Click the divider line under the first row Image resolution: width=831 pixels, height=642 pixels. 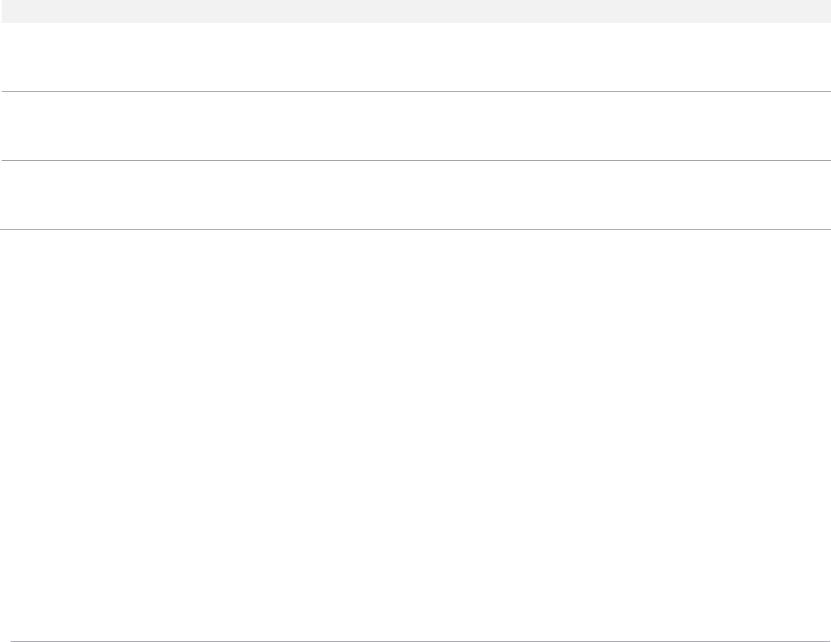pos(415,91)
